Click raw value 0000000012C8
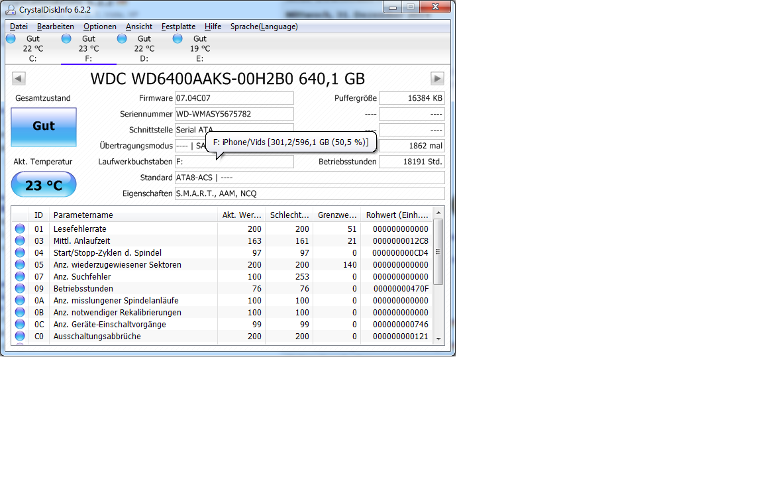Viewport: 763px width, 477px height. pos(401,240)
